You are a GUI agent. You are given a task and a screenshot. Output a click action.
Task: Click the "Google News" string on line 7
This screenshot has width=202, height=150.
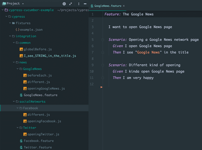(148, 52)
